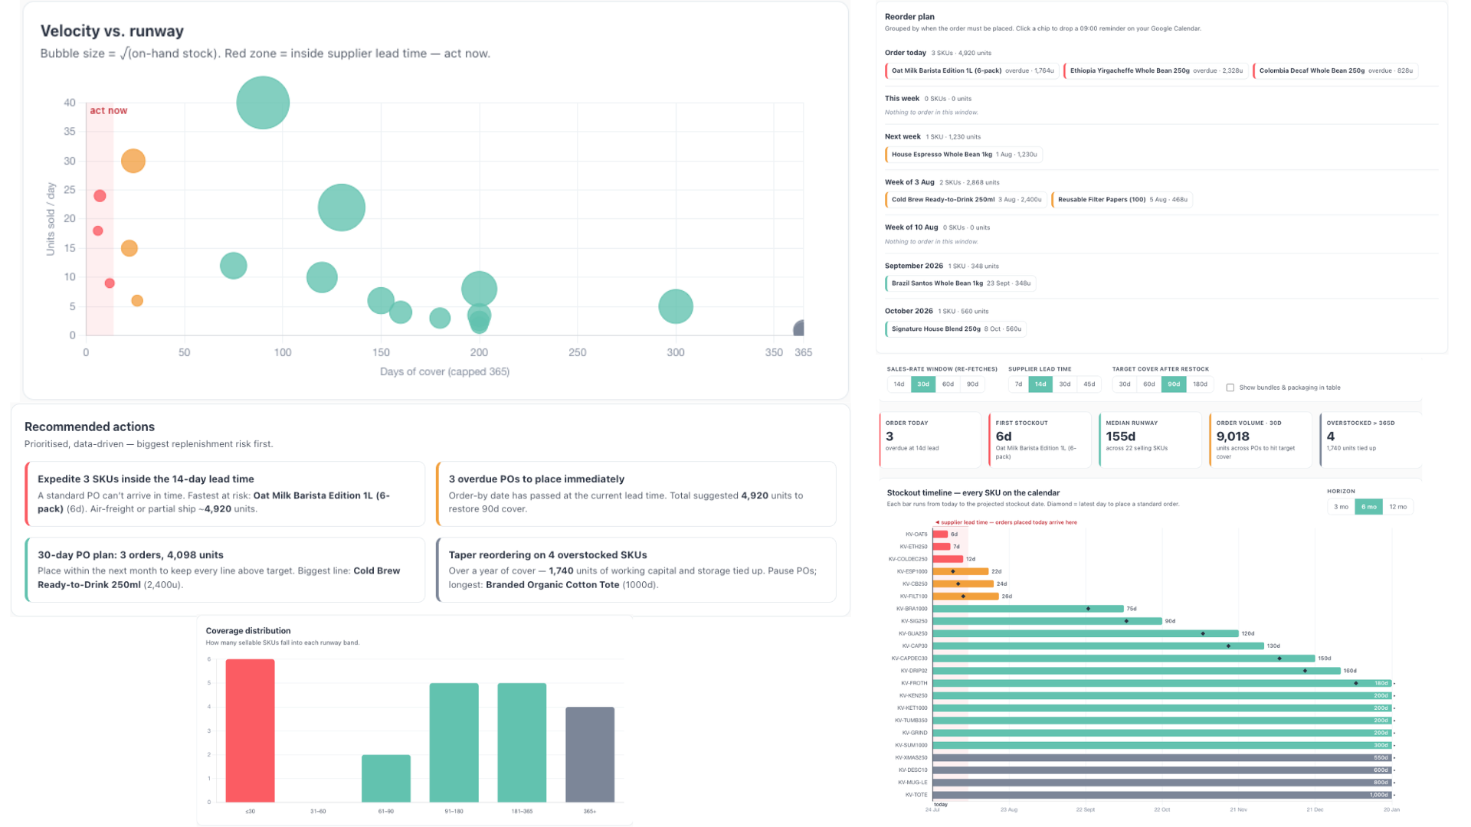Set sales-rate window to 60d
This screenshot has width=1471, height=827.
click(948, 384)
